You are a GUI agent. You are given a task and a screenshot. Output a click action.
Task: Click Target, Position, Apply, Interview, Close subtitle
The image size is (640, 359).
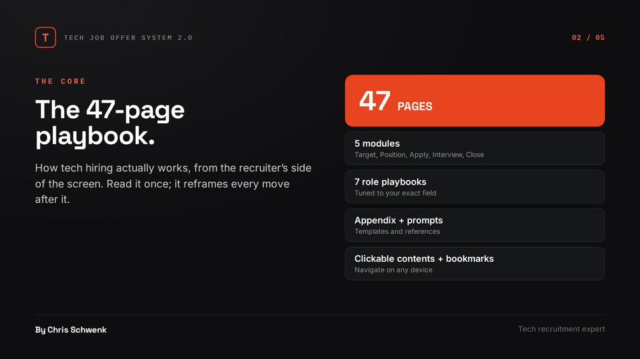click(419, 154)
